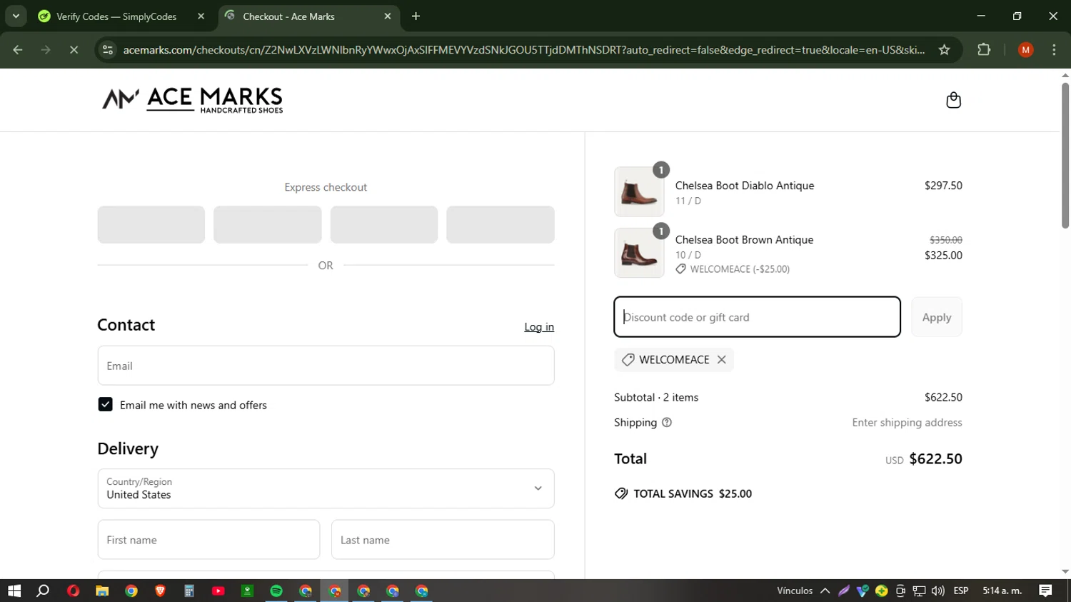Click the Chelsea Boot Brown Antique thumbnail
This screenshot has height=602, width=1071.
pyautogui.click(x=639, y=253)
